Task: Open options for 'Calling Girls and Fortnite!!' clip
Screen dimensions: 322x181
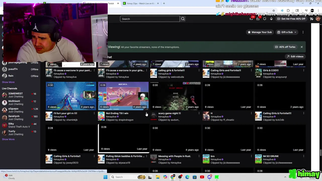Action: (251, 70)
